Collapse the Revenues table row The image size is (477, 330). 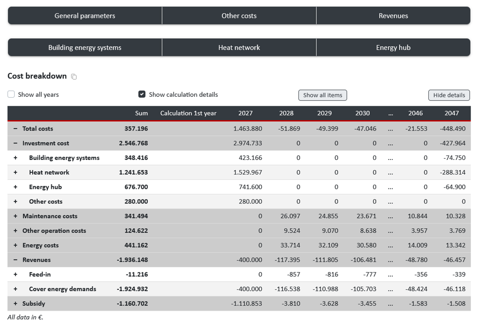coord(15,260)
